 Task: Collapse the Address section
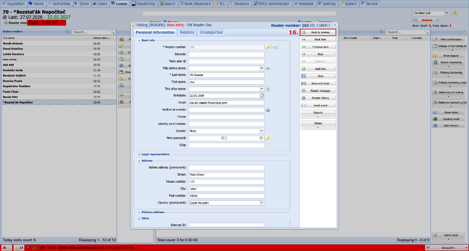(139, 161)
